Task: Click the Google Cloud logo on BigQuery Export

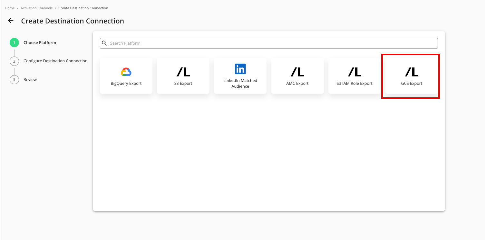Action: click(x=126, y=72)
